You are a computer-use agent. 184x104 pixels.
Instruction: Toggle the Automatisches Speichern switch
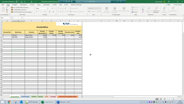(x=18, y=2)
